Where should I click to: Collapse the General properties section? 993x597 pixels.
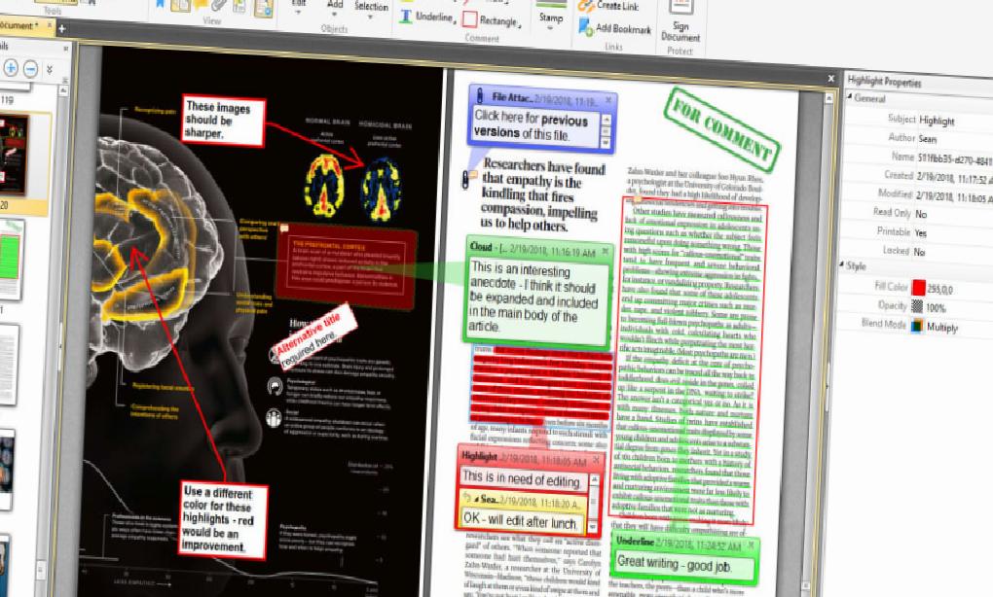pos(850,97)
